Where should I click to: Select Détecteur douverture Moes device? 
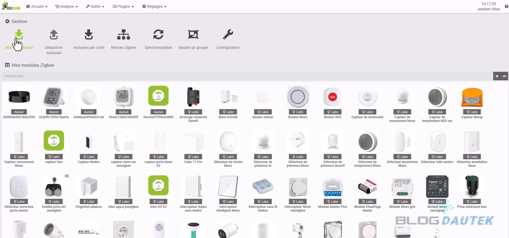(x=402, y=149)
